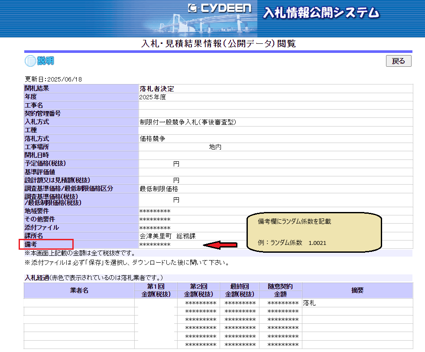Viewport: 425px width, 352px height.
Task: Click the 第2回 金額(税抜) column header
Action: (198, 290)
